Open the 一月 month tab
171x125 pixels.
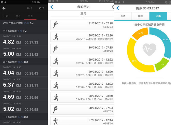(x=6, y=16)
